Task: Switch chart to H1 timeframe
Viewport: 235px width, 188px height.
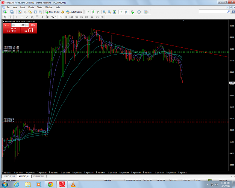Action: pyautogui.click(x=82, y=17)
